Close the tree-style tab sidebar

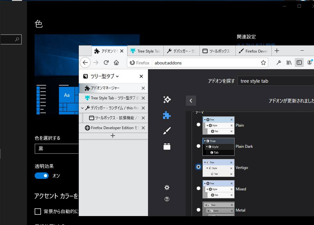pos(141,76)
